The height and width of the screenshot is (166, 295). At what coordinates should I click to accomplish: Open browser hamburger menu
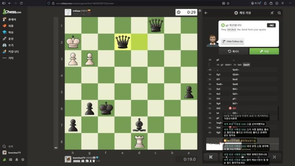click(283, 3)
